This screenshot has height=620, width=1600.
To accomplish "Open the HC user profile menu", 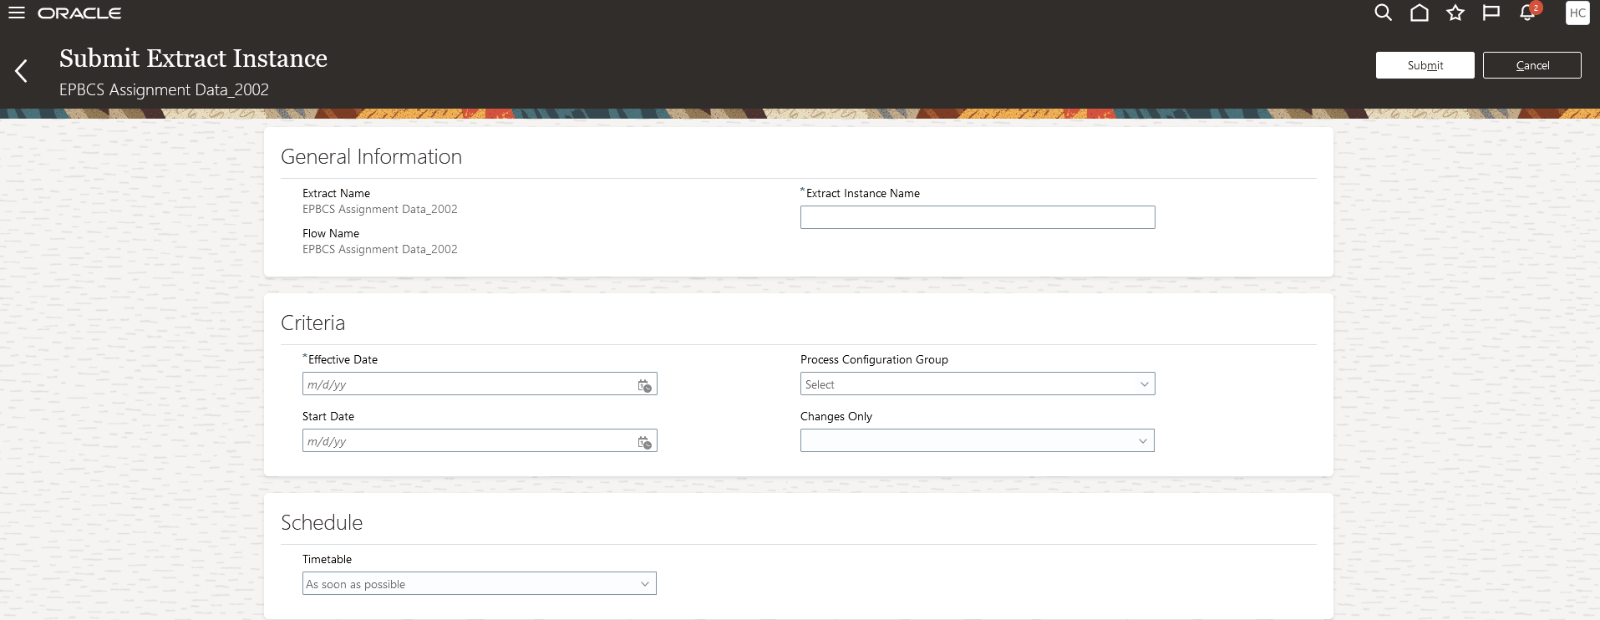I will pyautogui.click(x=1577, y=13).
